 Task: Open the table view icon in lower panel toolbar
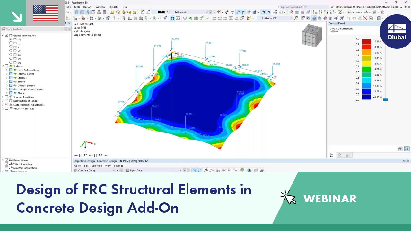331,155
